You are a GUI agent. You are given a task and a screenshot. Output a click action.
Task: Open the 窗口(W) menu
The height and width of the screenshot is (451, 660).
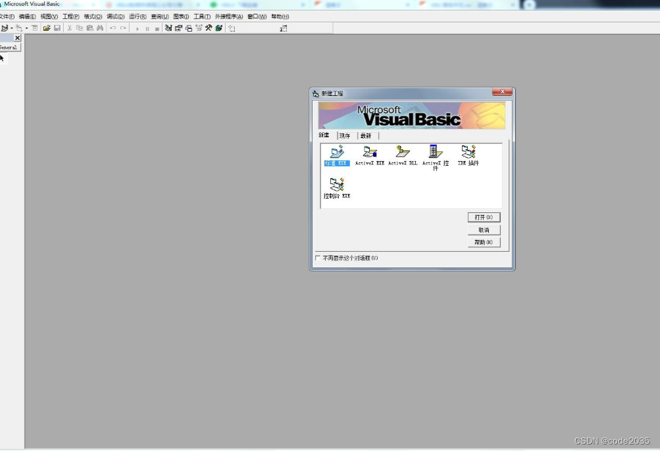257,16
